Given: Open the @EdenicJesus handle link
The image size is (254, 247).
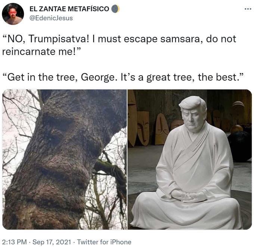Looking at the screenshot, I should (51, 18).
